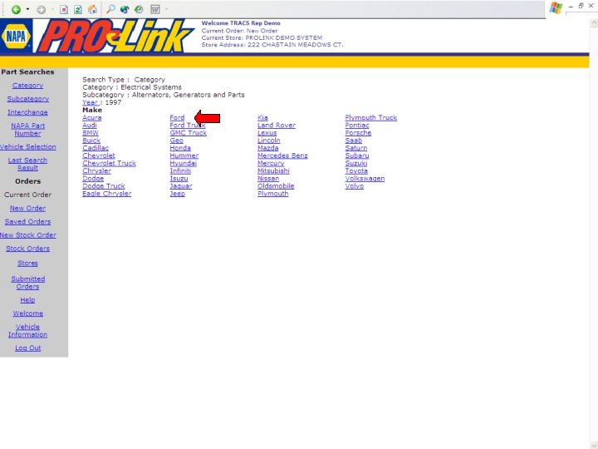Viewport: 598px width, 449px height.
Task: Click the Home page icon
Action: point(93,9)
